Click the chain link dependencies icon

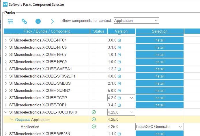pos(24,21)
